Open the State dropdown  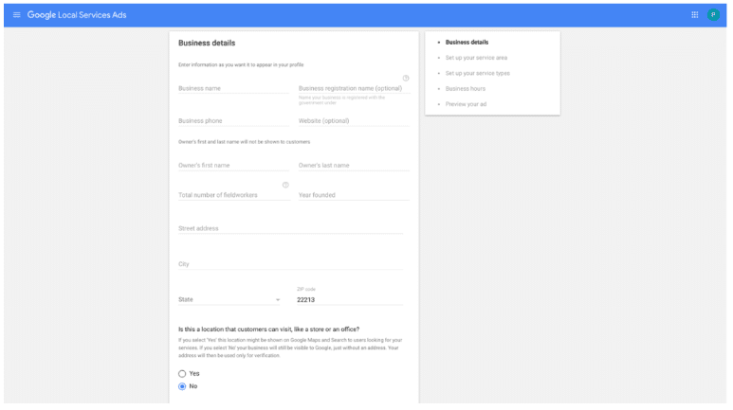click(x=229, y=299)
